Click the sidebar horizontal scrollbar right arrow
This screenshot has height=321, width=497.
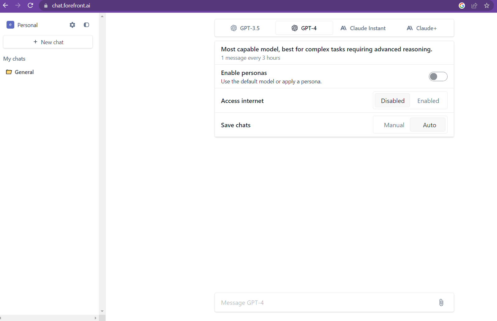(95, 318)
